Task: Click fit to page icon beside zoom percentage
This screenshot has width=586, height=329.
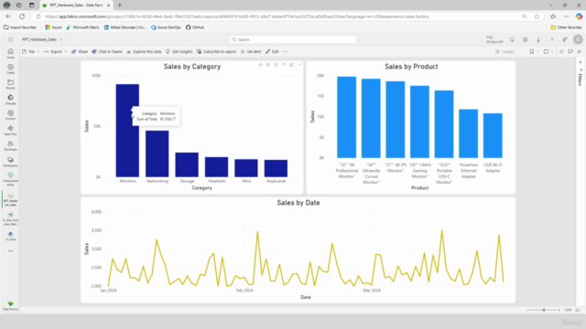Action: [578, 310]
